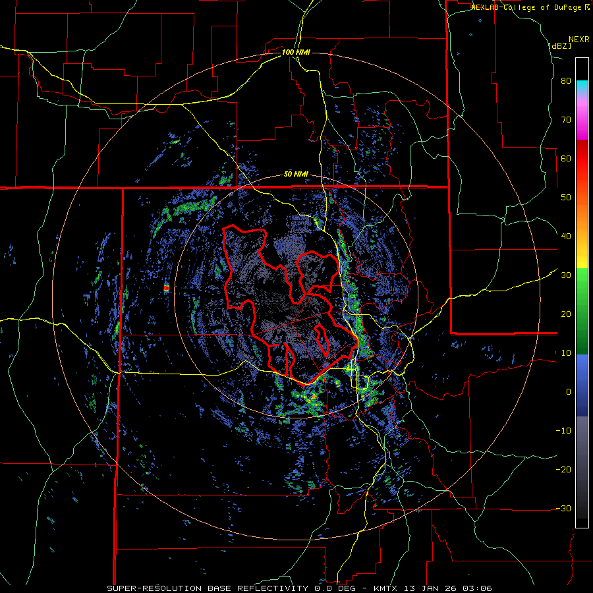Image resolution: width=593 pixels, height=593 pixels.
Task: Click the 70 value on the dBZ scale
Action: (x=566, y=120)
